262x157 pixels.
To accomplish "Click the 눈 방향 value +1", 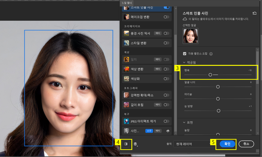I will coord(250,106).
